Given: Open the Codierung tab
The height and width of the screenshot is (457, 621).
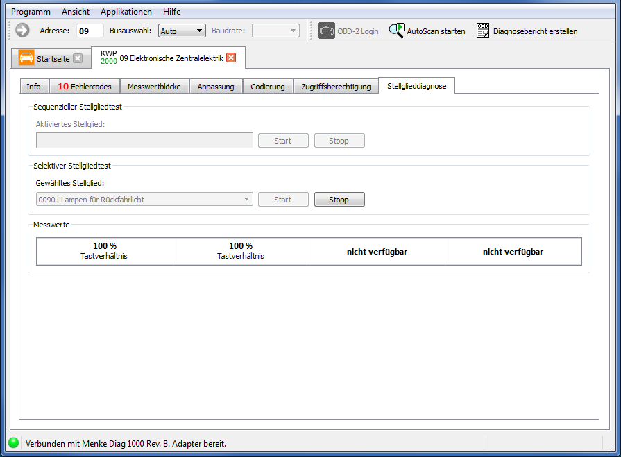Looking at the screenshot, I should [x=268, y=87].
